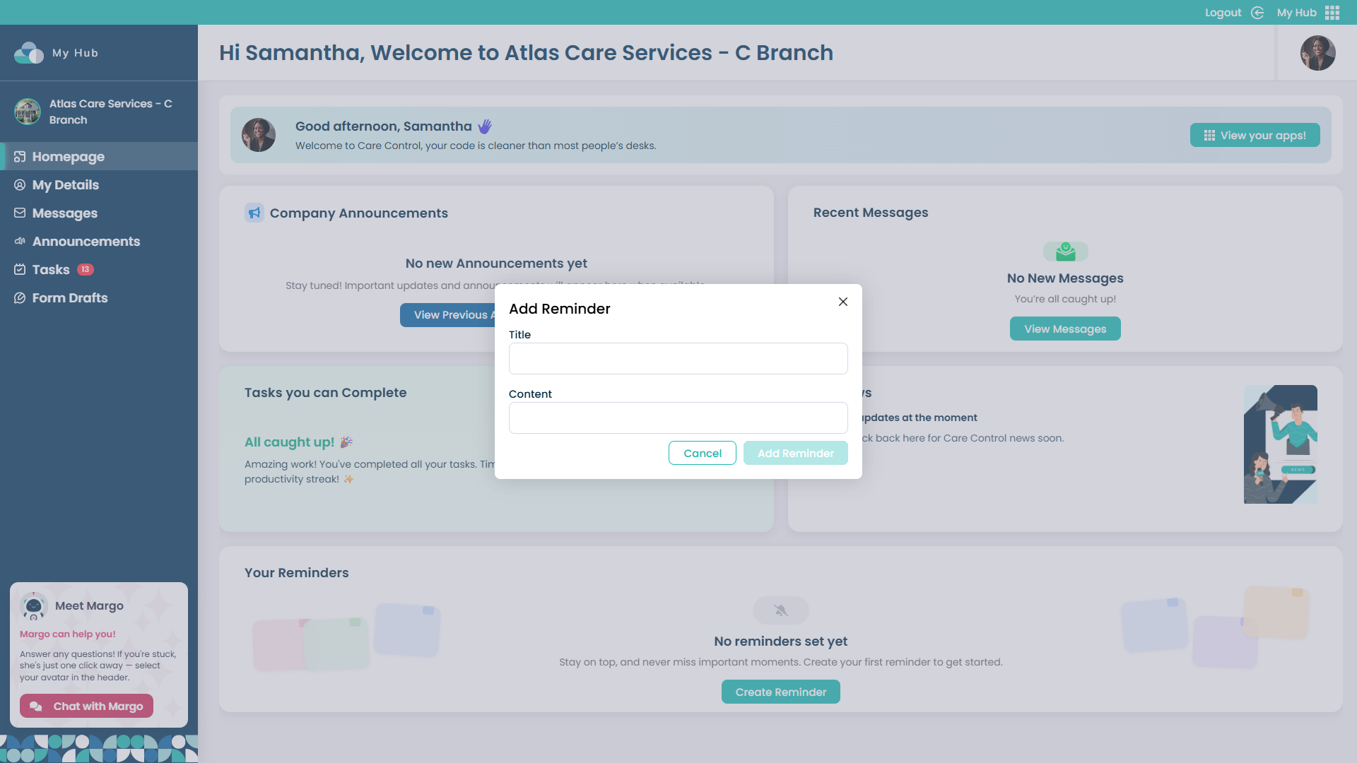The height and width of the screenshot is (763, 1357).
Task: Select My Hub in the top navigation
Action: click(1296, 12)
